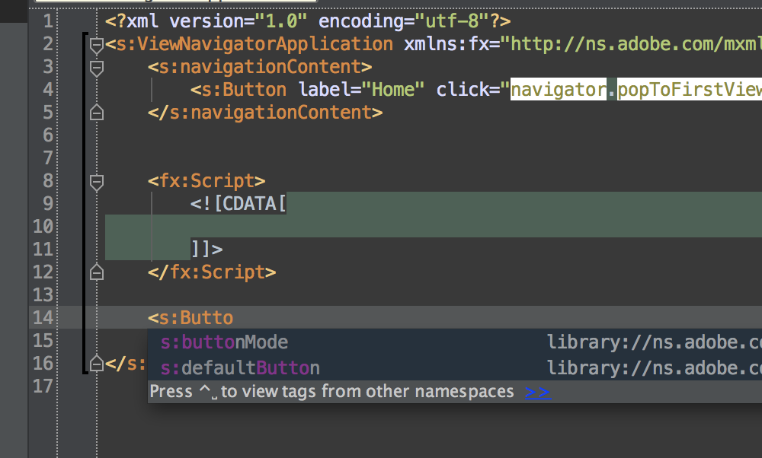
Task: Select the s:defaultButton completion suggestion
Action: pos(454,367)
